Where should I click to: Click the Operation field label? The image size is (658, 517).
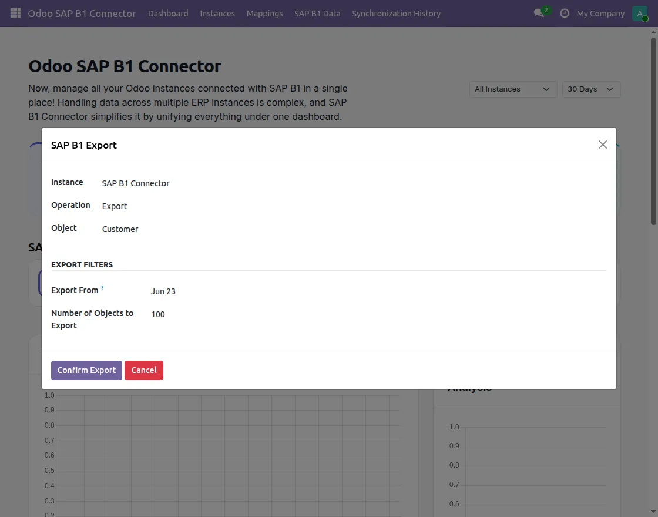[70, 205]
